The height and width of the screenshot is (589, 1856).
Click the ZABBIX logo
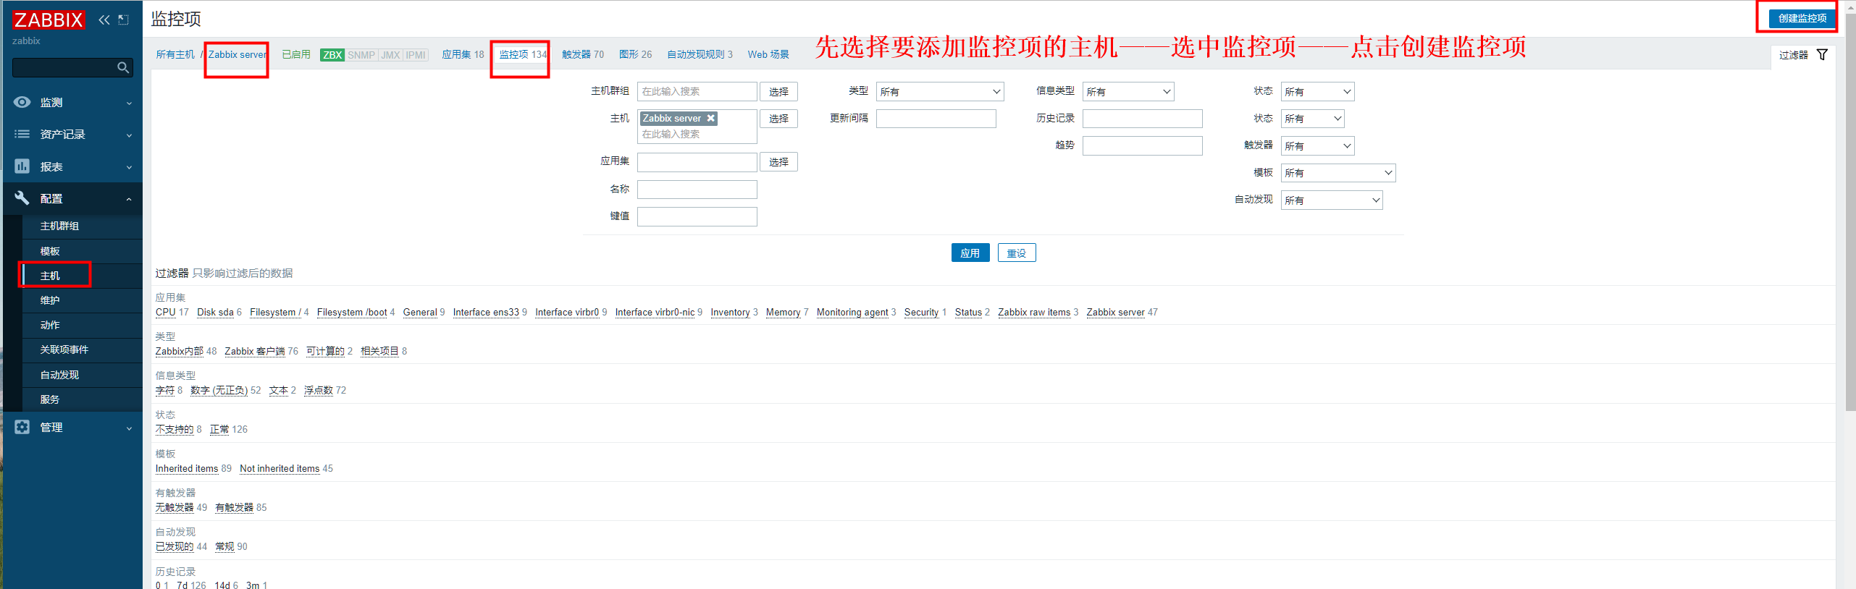click(49, 20)
